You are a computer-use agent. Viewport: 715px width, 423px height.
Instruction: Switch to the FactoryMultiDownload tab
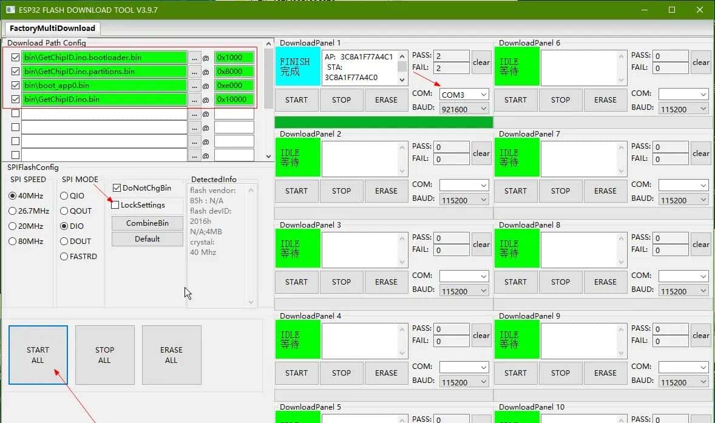[52, 28]
